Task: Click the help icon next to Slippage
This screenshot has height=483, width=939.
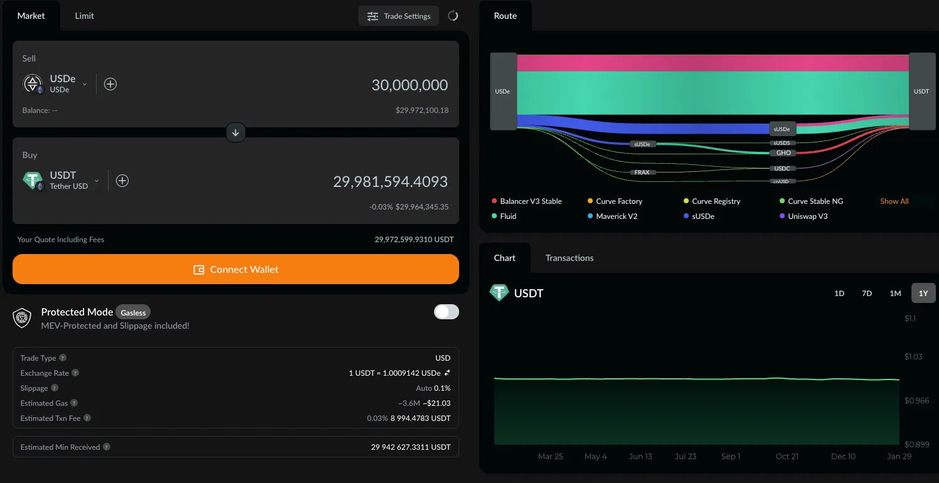Action: tap(55, 388)
